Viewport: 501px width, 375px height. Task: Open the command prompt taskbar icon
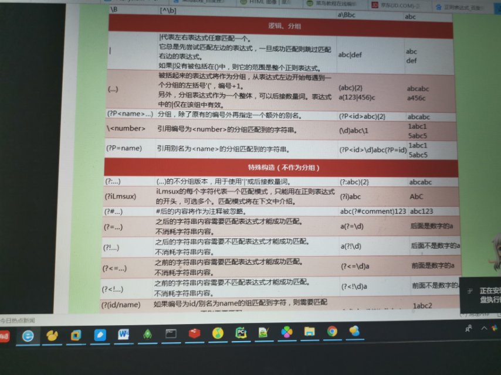click(171, 334)
